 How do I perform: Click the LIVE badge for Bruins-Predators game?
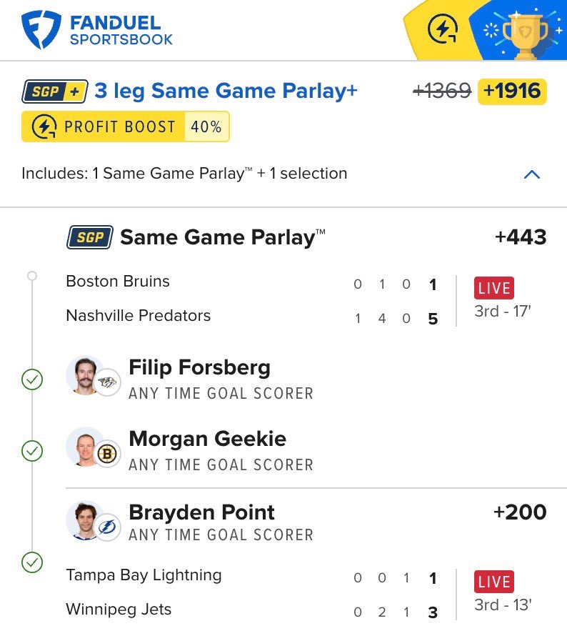tap(494, 288)
